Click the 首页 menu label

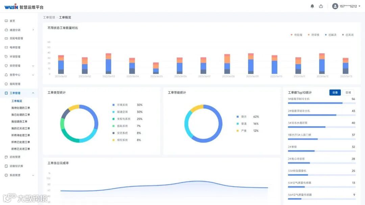pos(13,21)
